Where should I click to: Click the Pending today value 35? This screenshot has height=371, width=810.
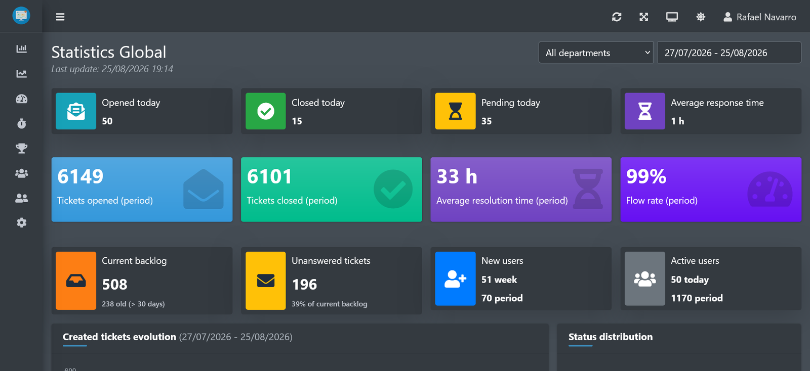coord(487,121)
